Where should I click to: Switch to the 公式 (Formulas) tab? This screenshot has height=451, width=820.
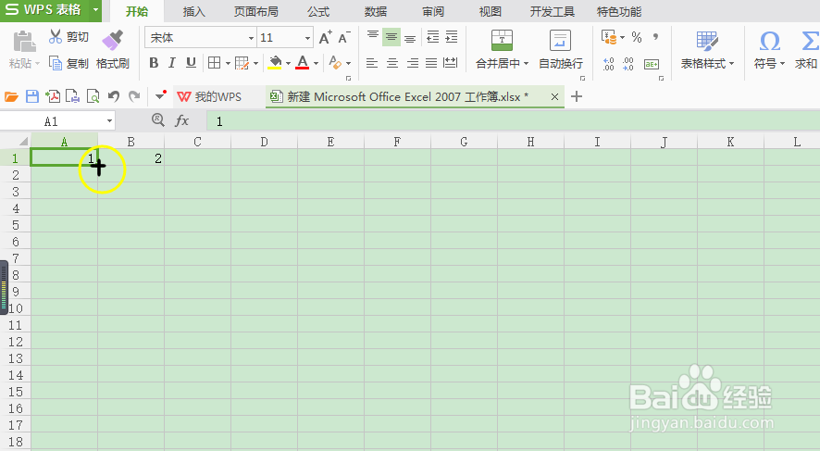(318, 11)
